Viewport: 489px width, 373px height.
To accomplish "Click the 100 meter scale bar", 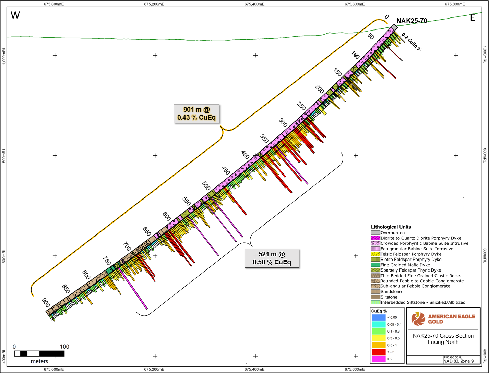I will click(x=39, y=353).
